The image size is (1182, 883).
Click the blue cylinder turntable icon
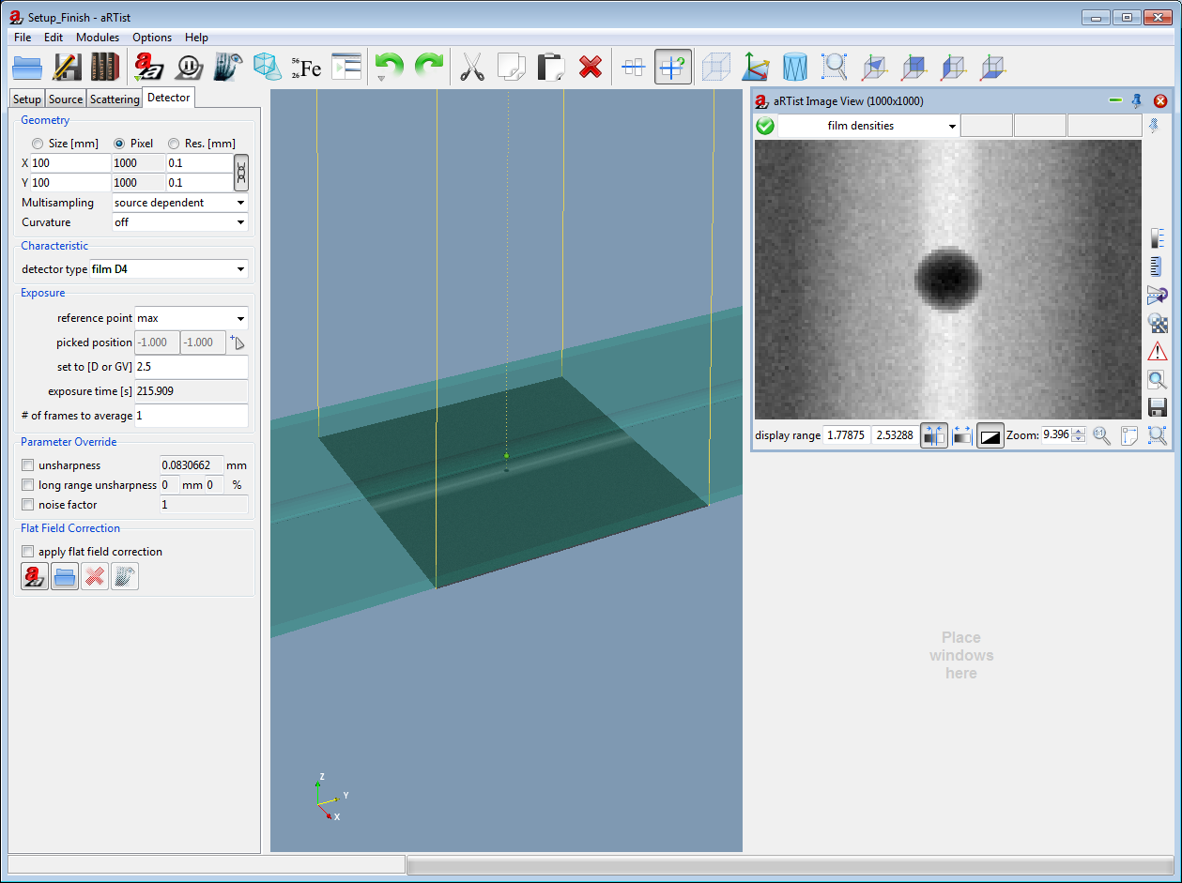tap(795, 68)
